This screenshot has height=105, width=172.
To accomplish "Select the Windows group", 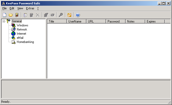I will pos(22,25).
